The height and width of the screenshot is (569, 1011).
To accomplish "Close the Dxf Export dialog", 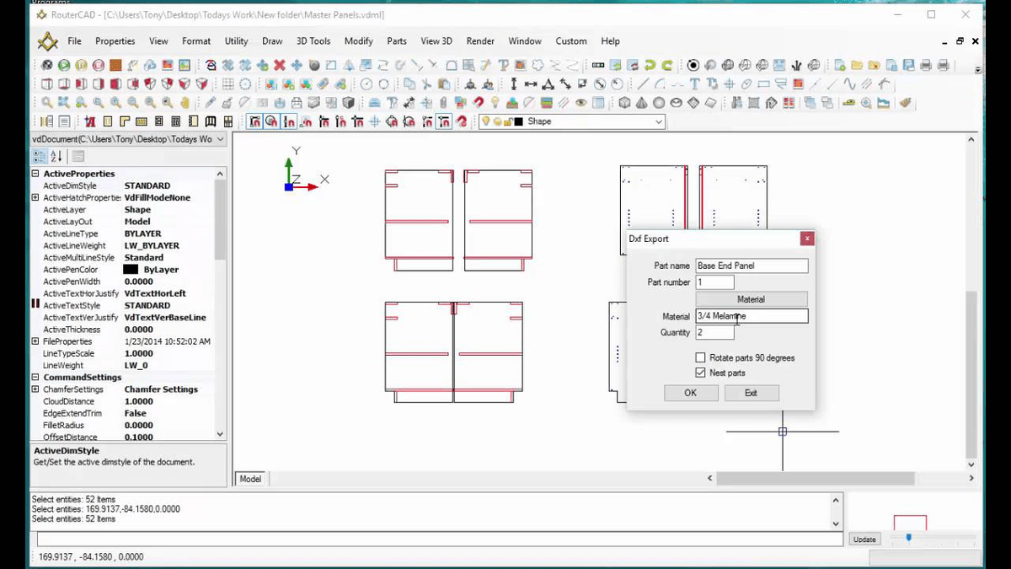I will click(806, 239).
